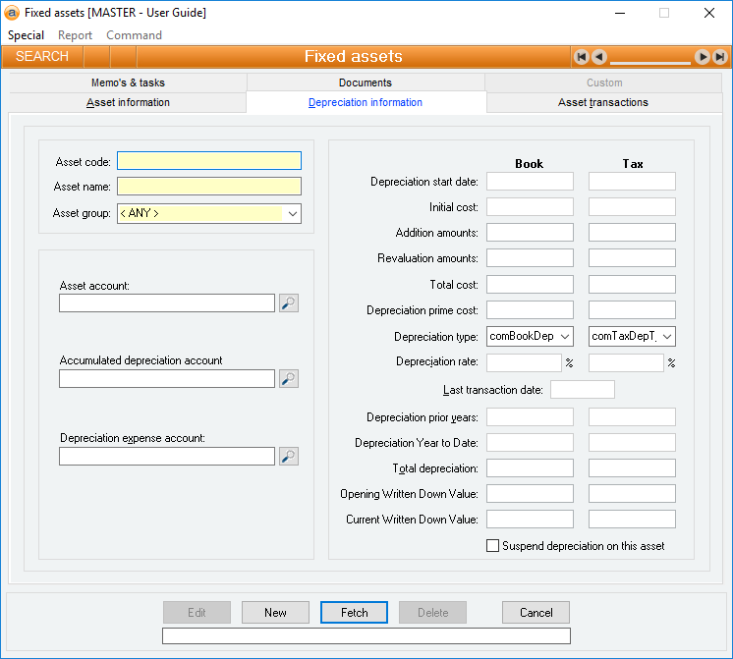Expand the Asset group dropdown

coord(292,213)
